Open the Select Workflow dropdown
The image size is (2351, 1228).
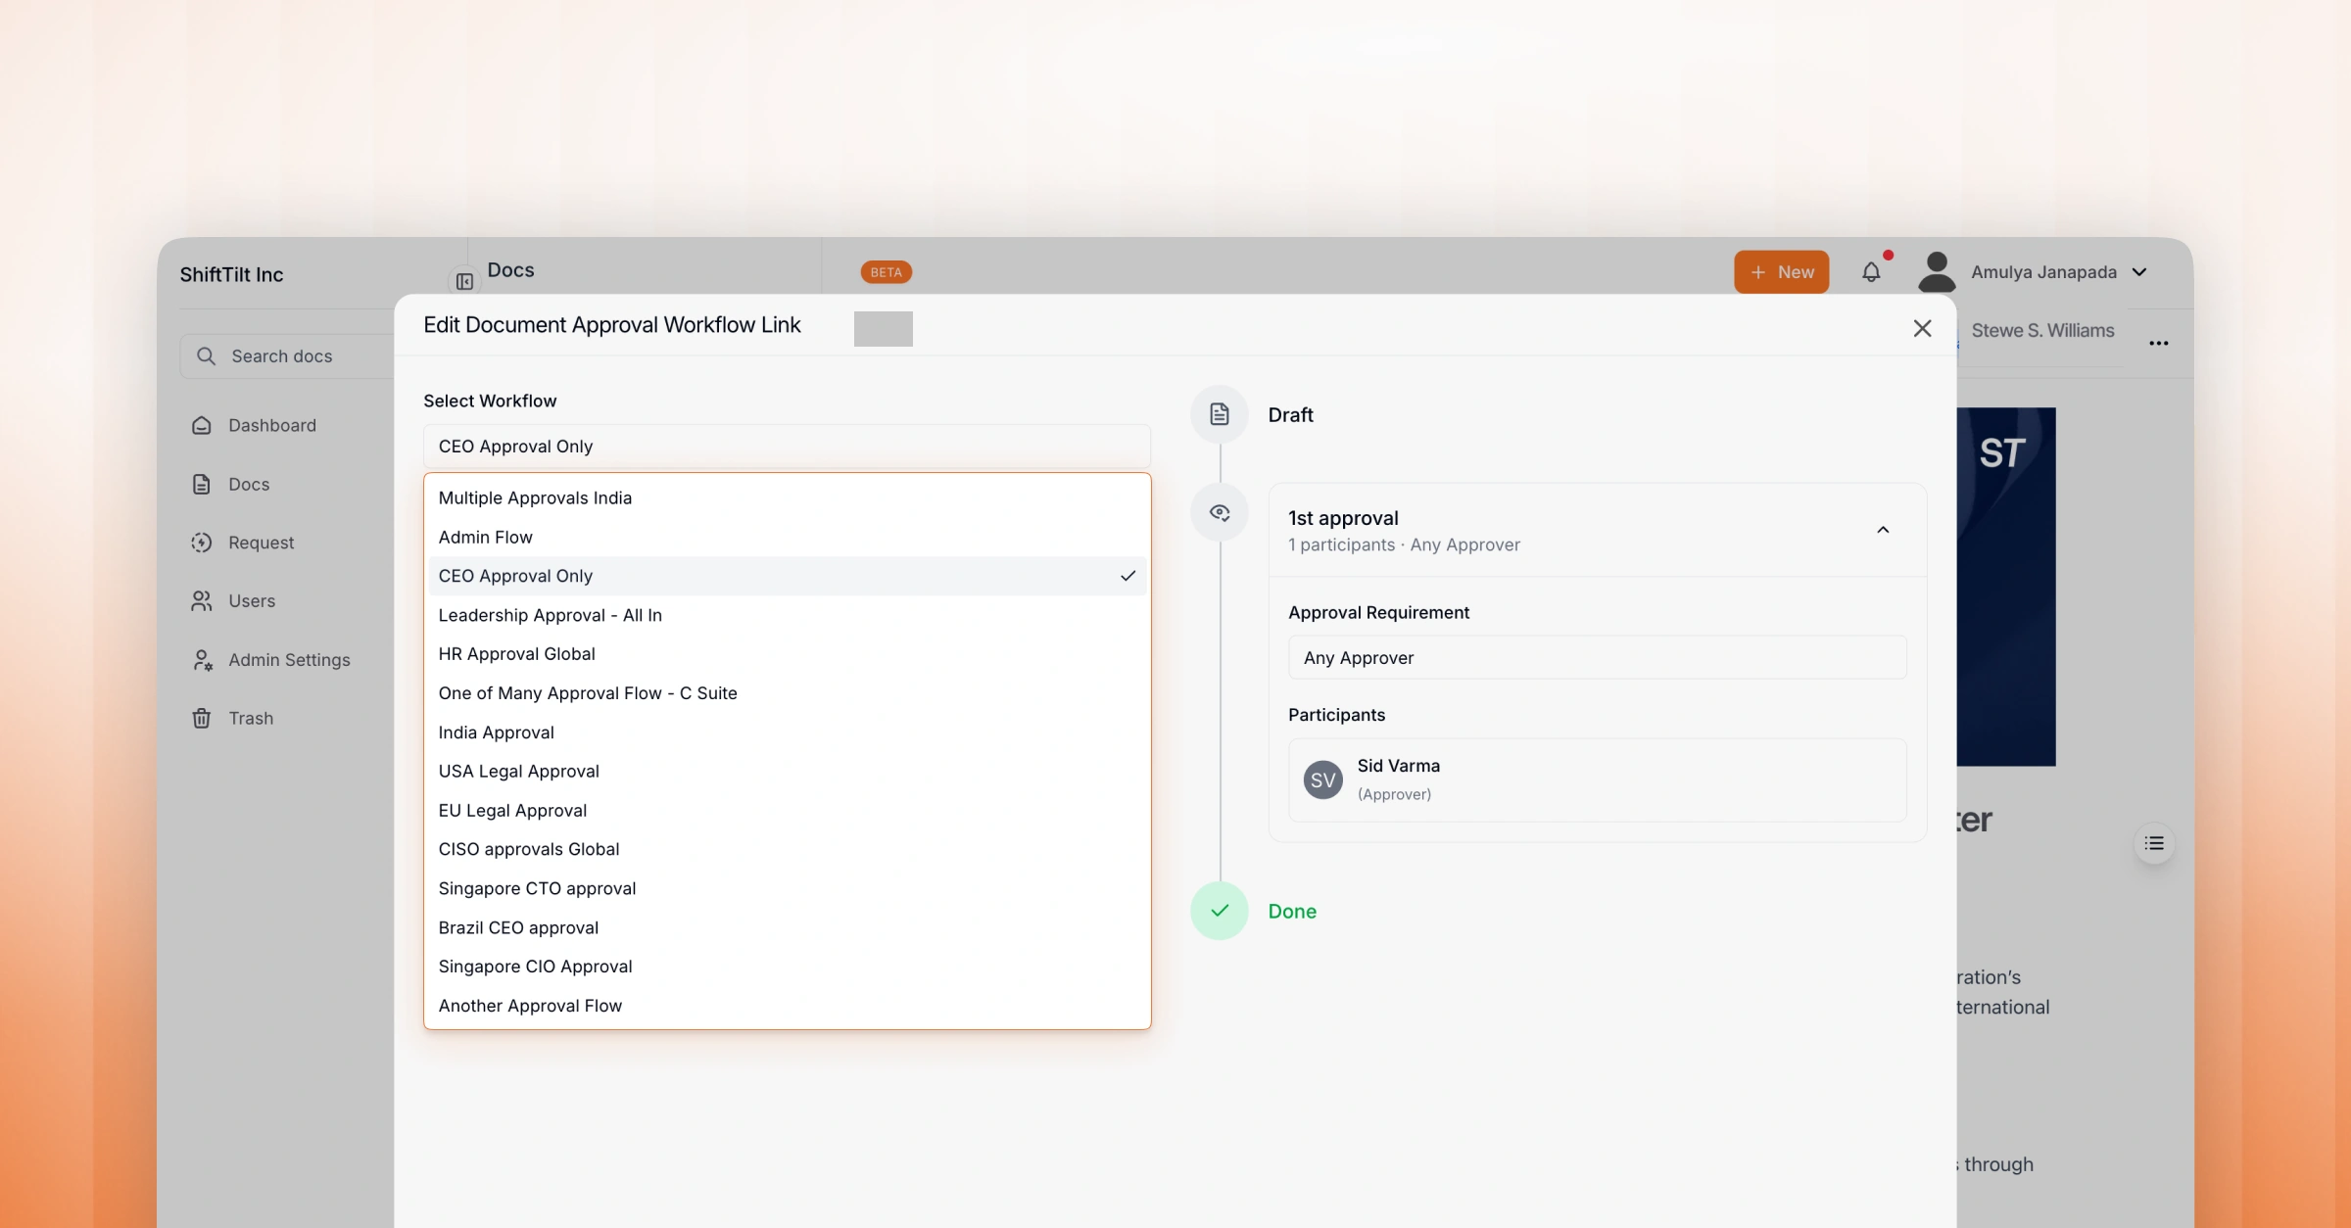(x=787, y=446)
